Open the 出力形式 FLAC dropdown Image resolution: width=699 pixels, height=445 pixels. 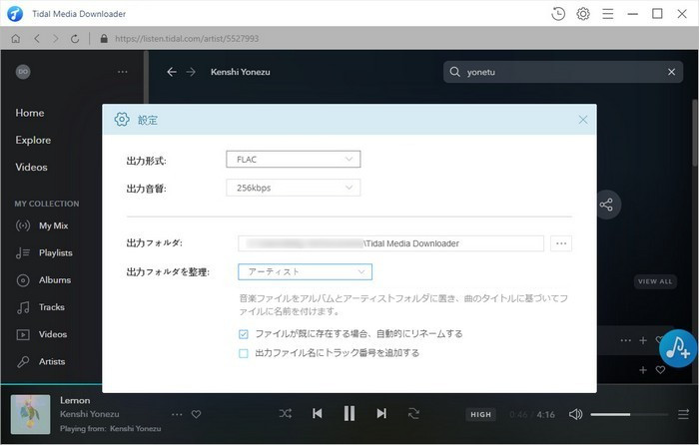pyautogui.click(x=294, y=159)
